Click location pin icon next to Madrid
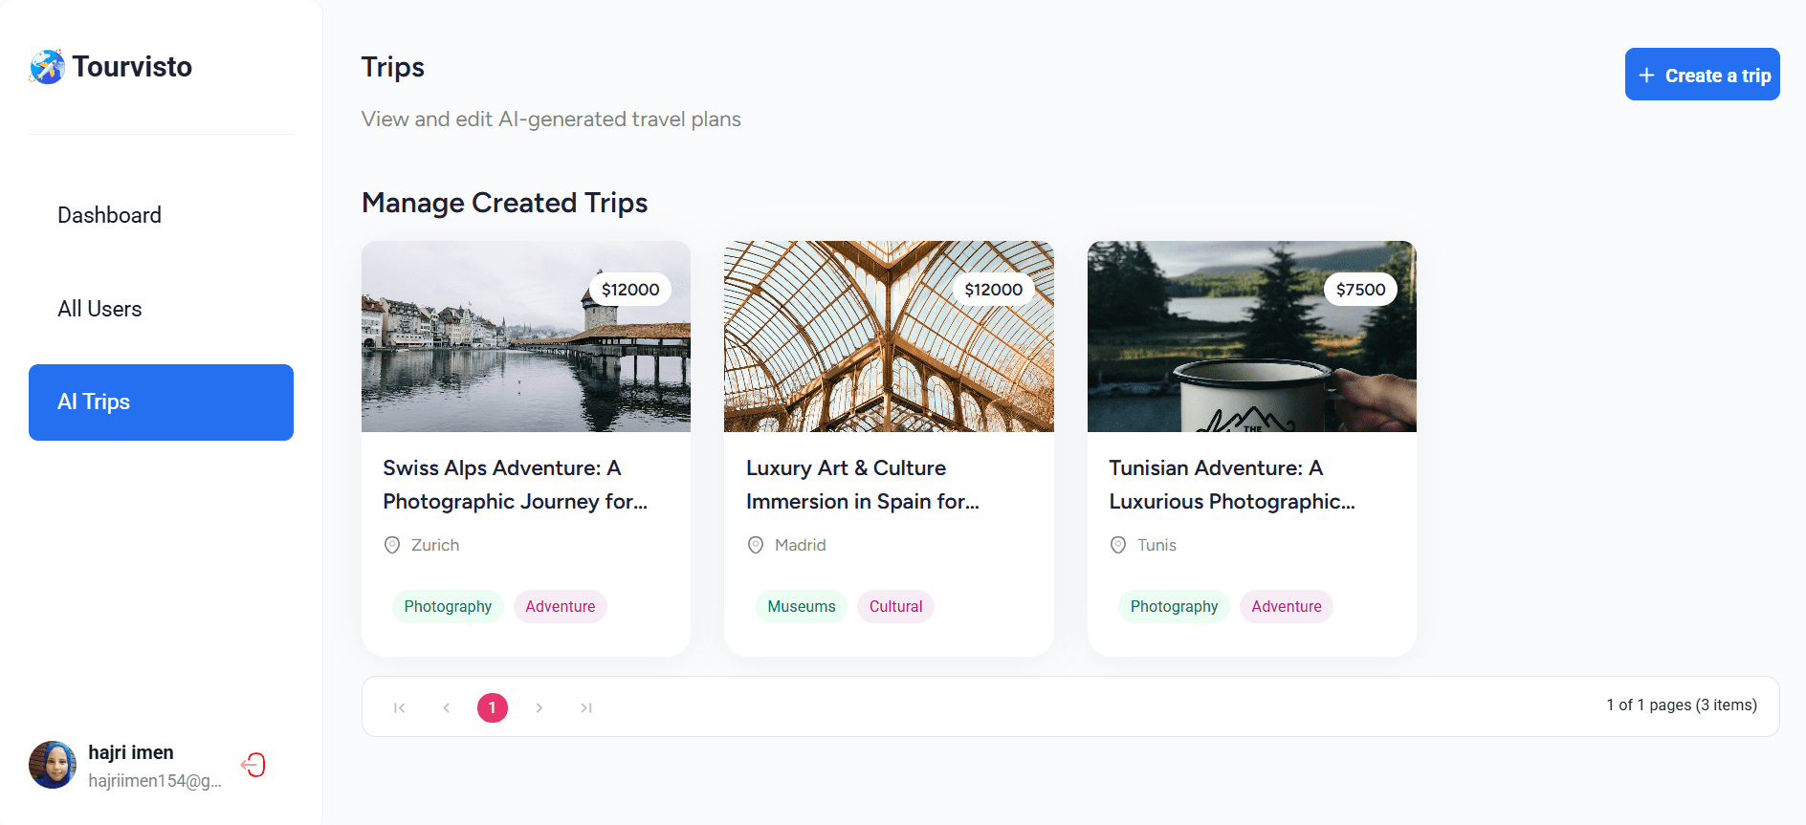1806x825 pixels. point(756,545)
